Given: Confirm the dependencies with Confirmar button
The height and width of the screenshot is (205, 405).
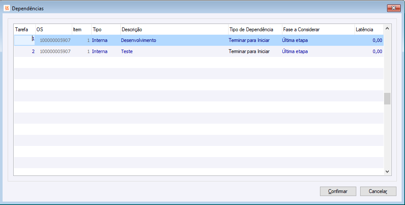Looking at the screenshot, I should (x=338, y=191).
